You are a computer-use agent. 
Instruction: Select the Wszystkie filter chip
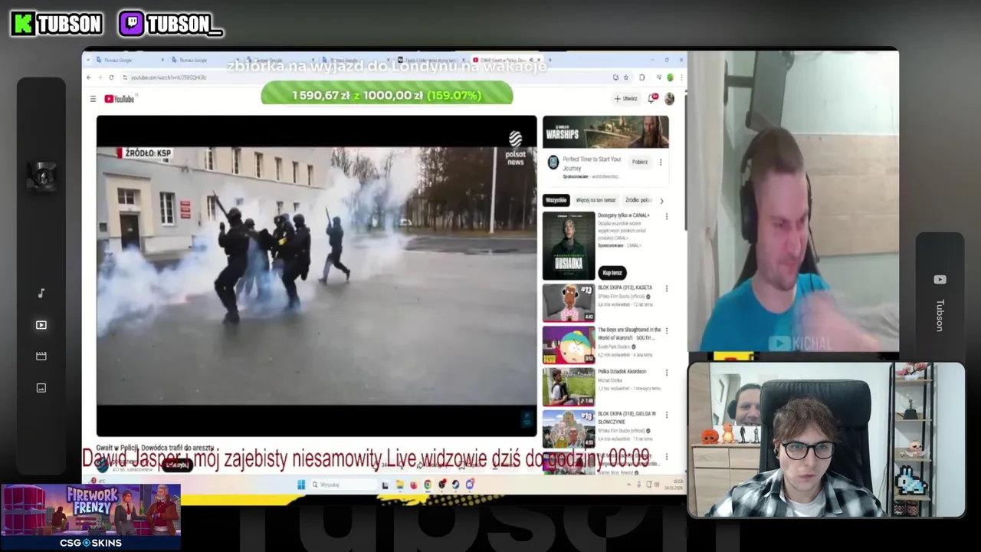(x=556, y=200)
